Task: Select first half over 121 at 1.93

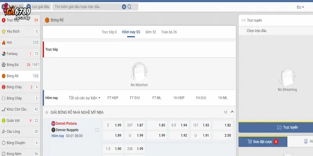Action: coord(201,125)
